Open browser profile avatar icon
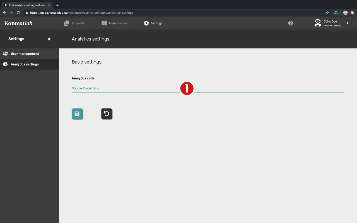Viewport: 357px width, 223px height. tap(346, 13)
